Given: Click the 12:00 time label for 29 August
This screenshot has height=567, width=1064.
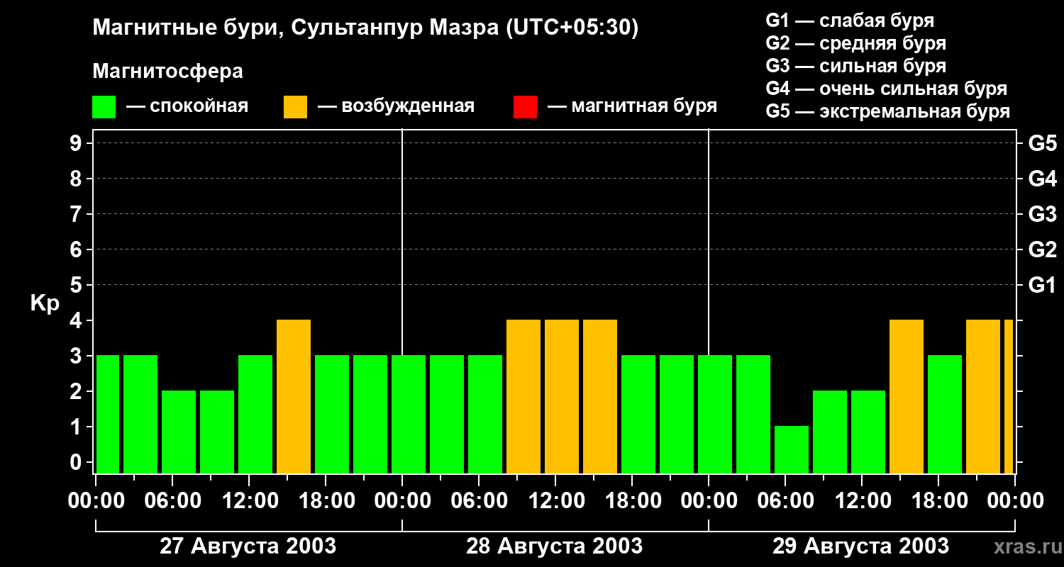Looking at the screenshot, I should (862, 501).
